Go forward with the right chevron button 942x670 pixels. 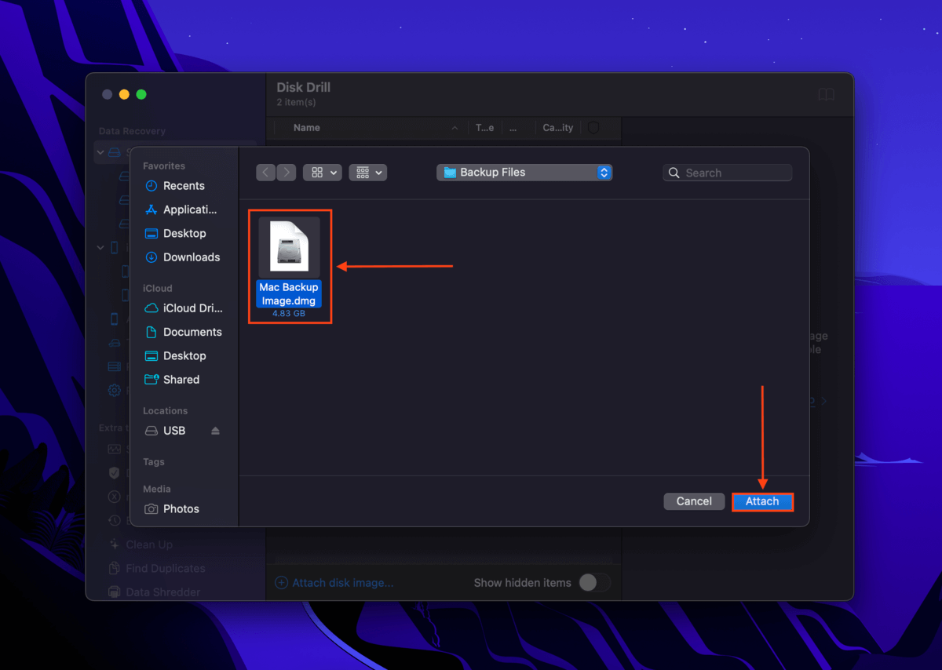pos(287,173)
